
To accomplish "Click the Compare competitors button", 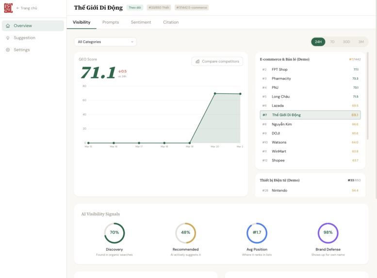I will tap(217, 61).
